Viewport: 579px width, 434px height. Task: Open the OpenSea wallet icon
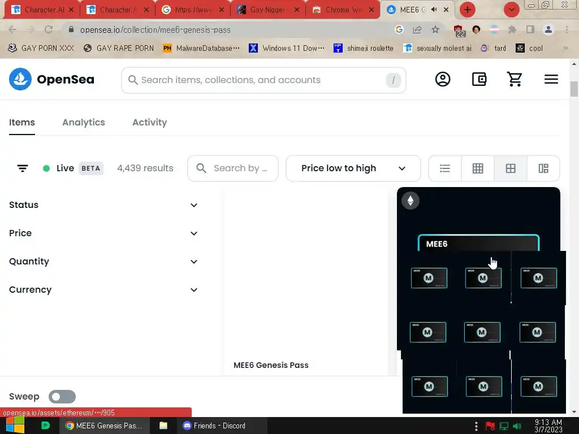coord(479,79)
